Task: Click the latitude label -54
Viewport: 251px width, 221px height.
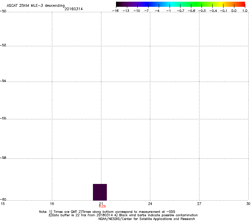Action: (x=3, y=81)
